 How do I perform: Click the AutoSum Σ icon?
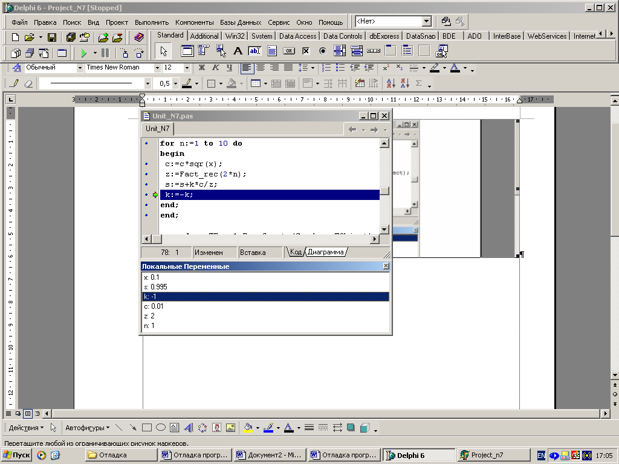pos(419,83)
